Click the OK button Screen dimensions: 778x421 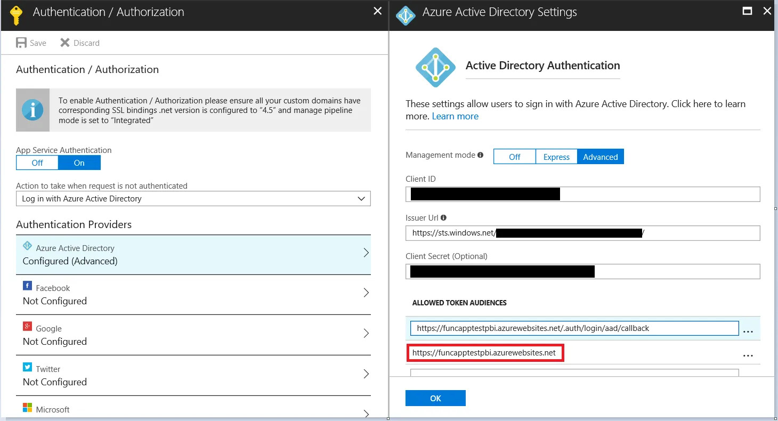click(435, 398)
